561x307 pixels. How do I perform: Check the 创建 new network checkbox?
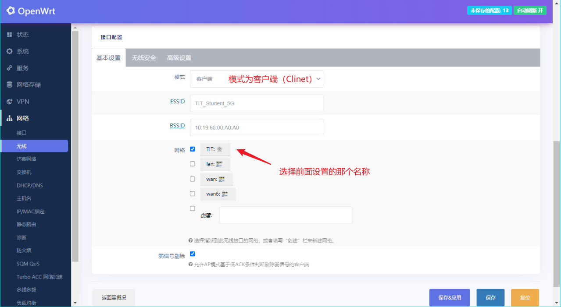[x=192, y=208]
